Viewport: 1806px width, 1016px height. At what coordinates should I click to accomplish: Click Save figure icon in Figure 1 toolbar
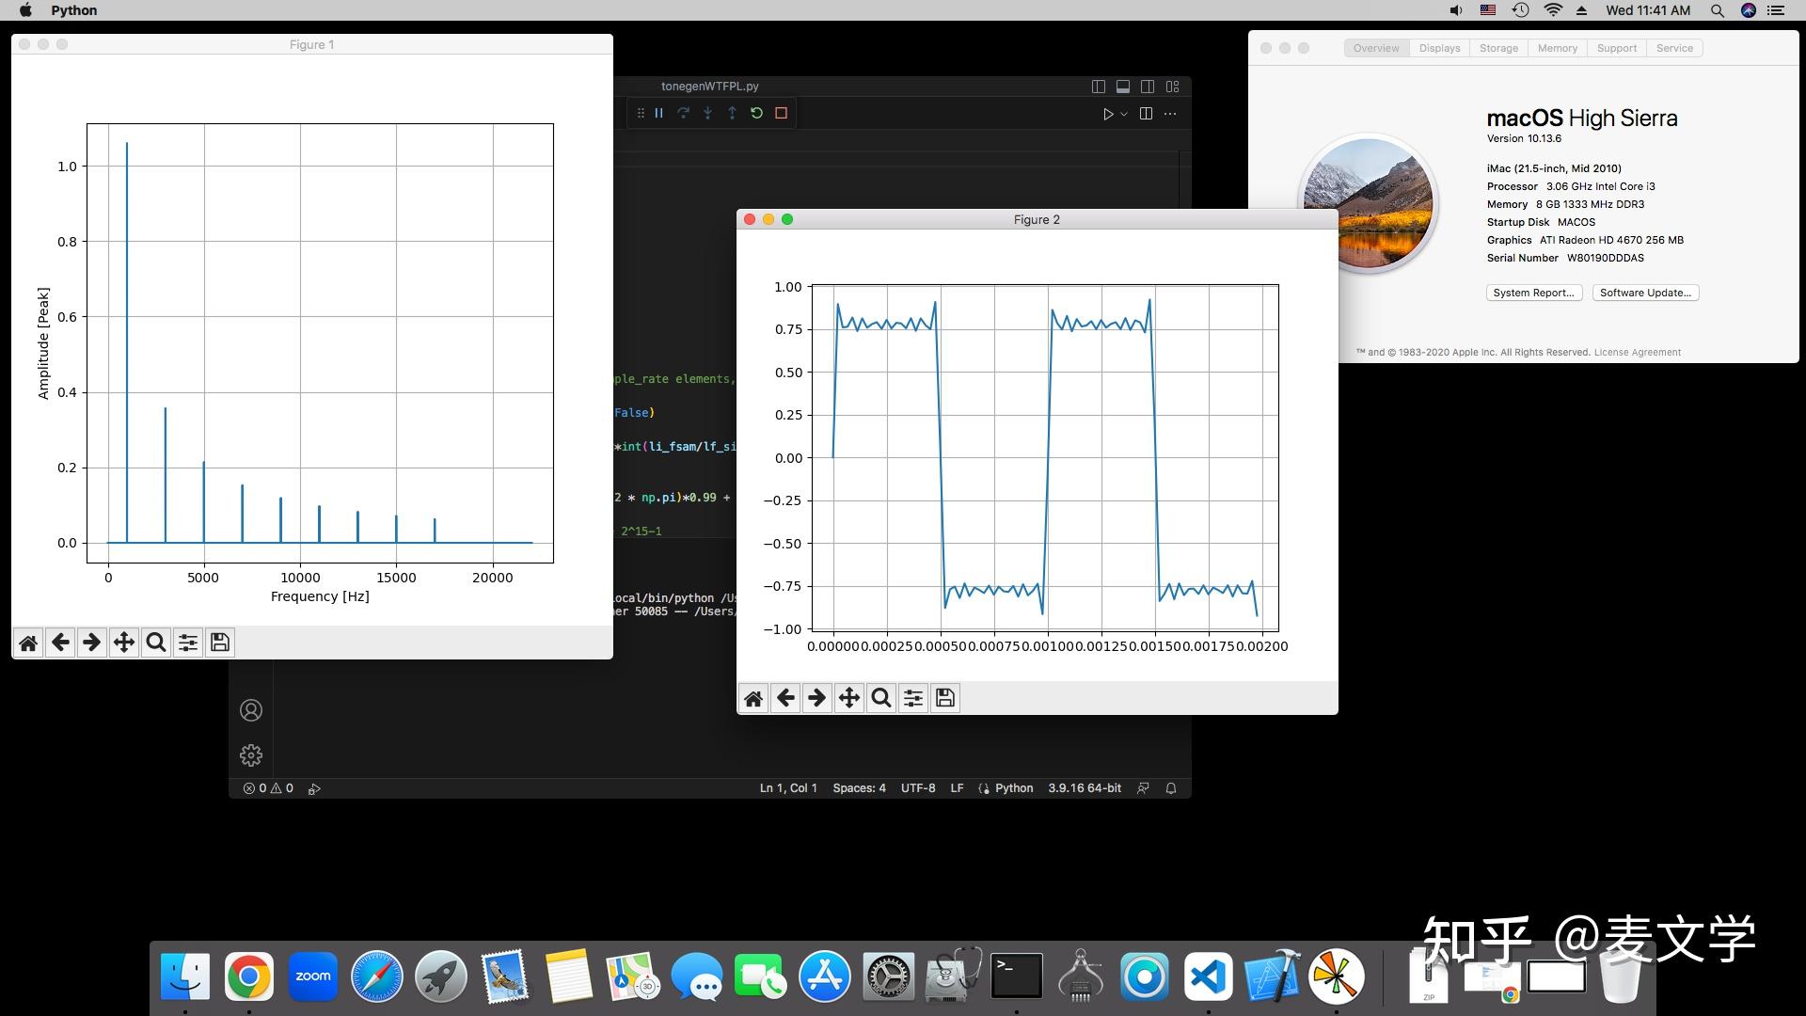[x=220, y=643]
